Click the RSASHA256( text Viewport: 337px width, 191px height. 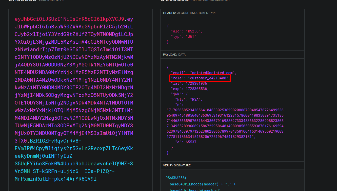(x=176, y=178)
